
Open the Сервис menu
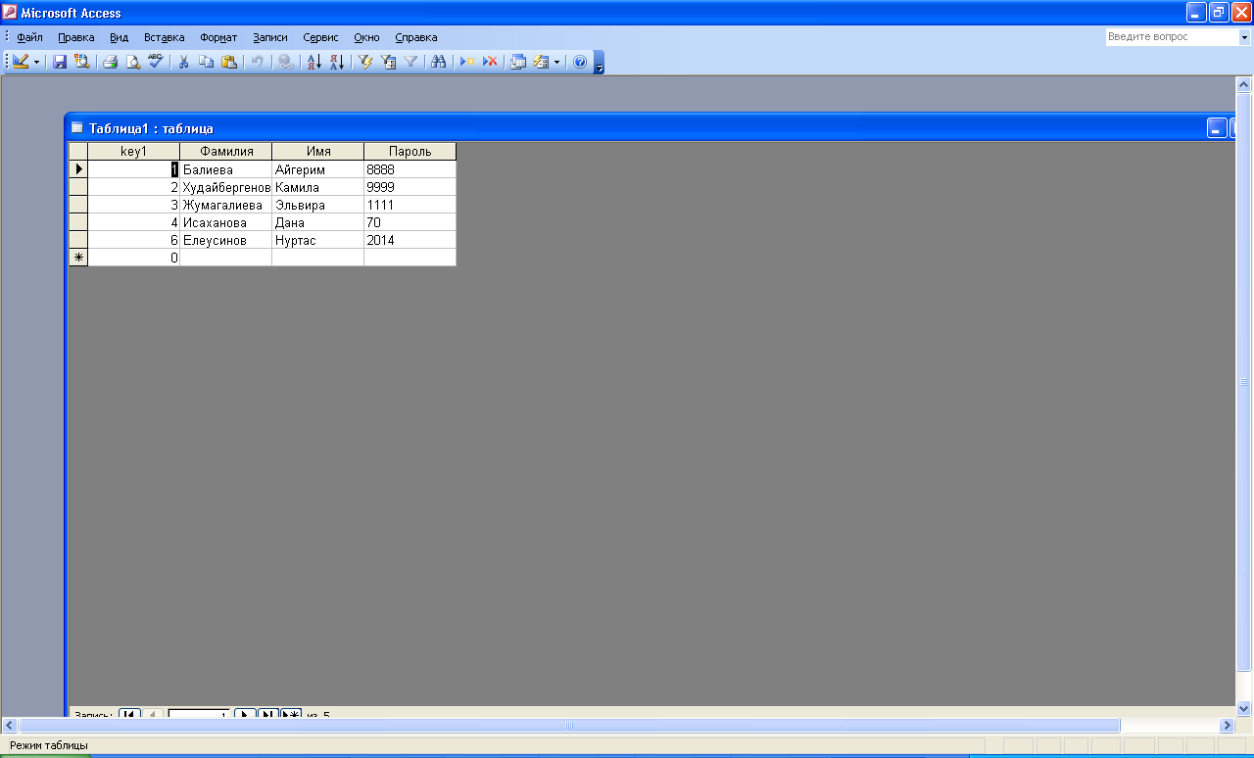tap(321, 37)
